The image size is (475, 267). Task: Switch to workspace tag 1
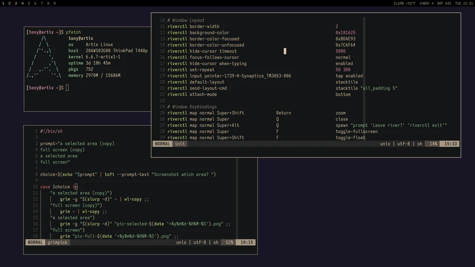pos(3,4)
